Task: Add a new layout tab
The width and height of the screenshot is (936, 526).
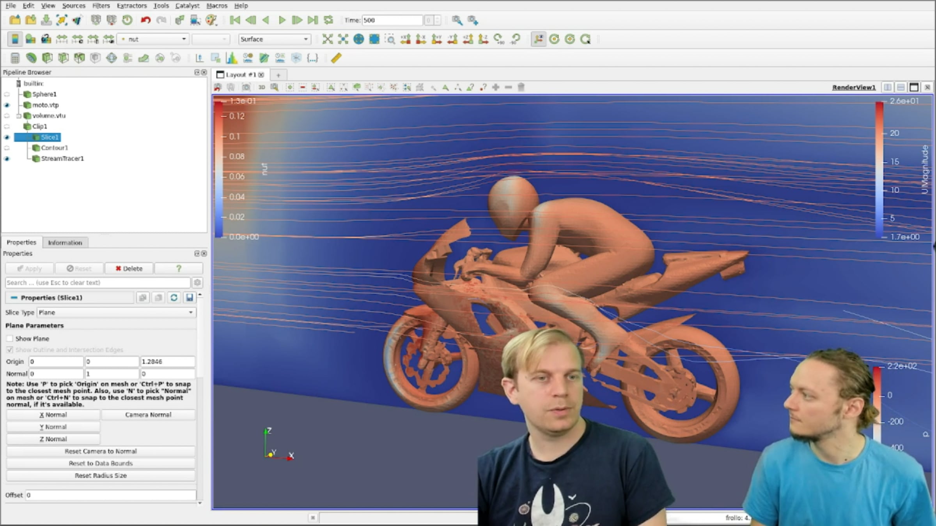Action: pos(278,75)
